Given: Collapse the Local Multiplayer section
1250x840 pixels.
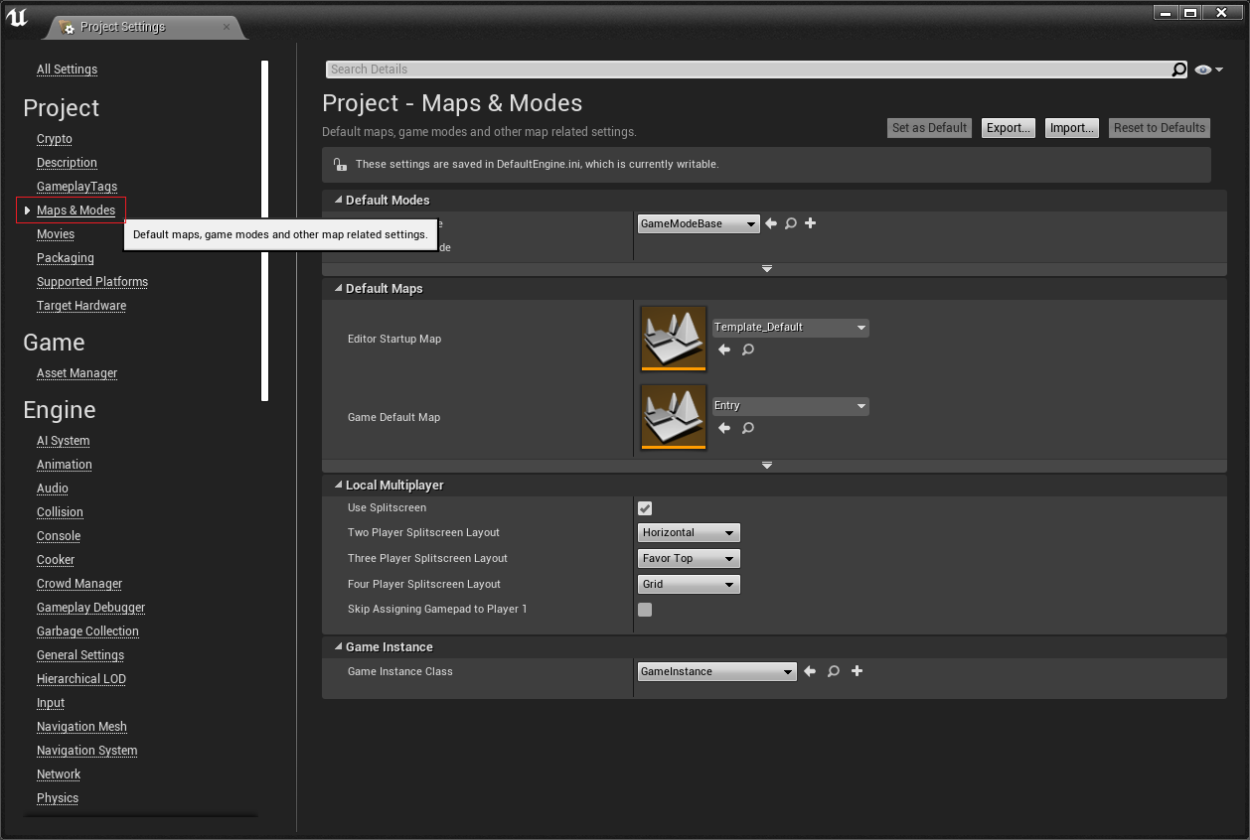Looking at the screenshot, I should point(338,486).
